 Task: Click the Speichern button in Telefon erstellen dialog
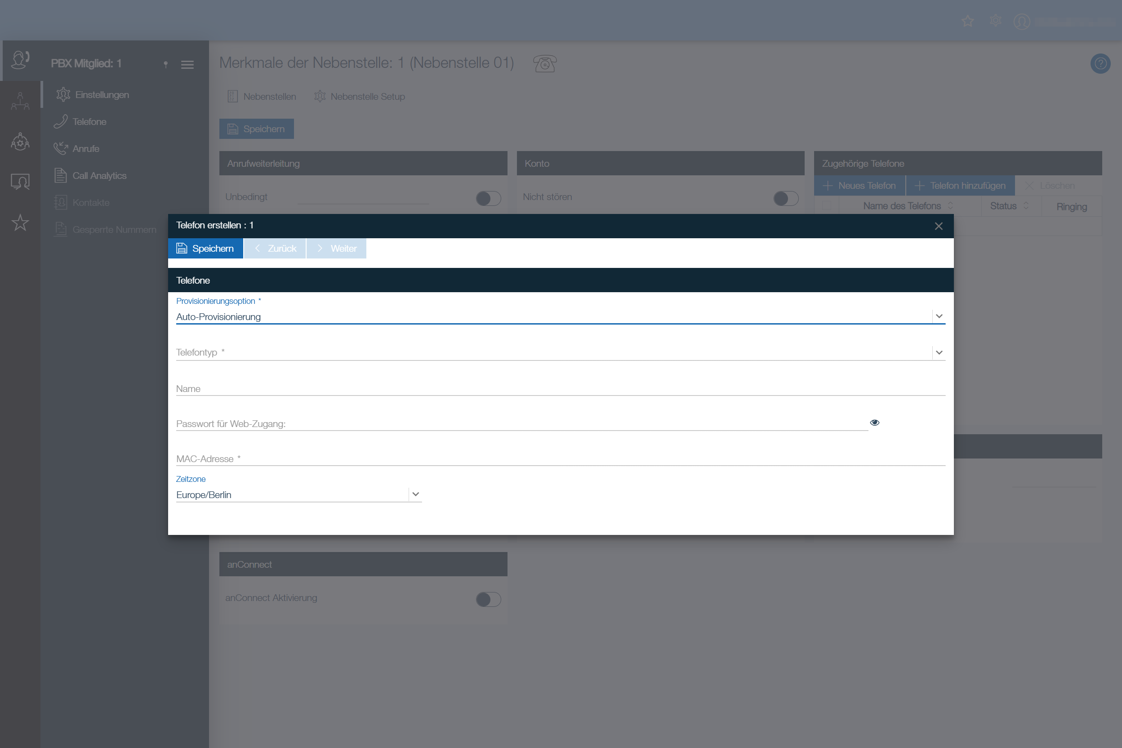tap(205, 249)
